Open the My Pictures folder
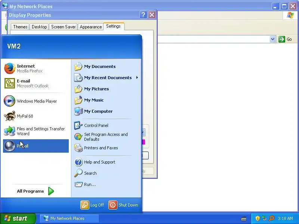The image size is (299, 224). (x=107, y=89)
